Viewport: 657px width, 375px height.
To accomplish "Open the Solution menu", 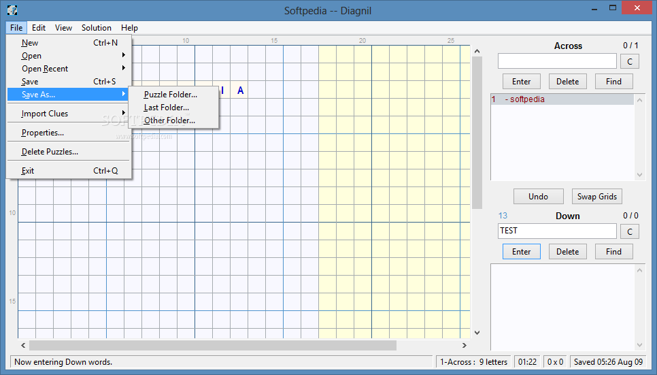I will (x=97, y=28).
